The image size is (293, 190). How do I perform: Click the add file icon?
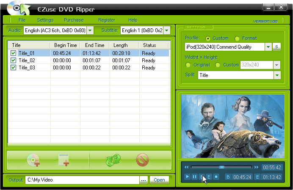pos(64,160)
